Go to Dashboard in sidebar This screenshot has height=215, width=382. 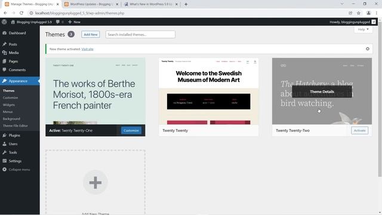pyautogui.click(x=17, y=33)
